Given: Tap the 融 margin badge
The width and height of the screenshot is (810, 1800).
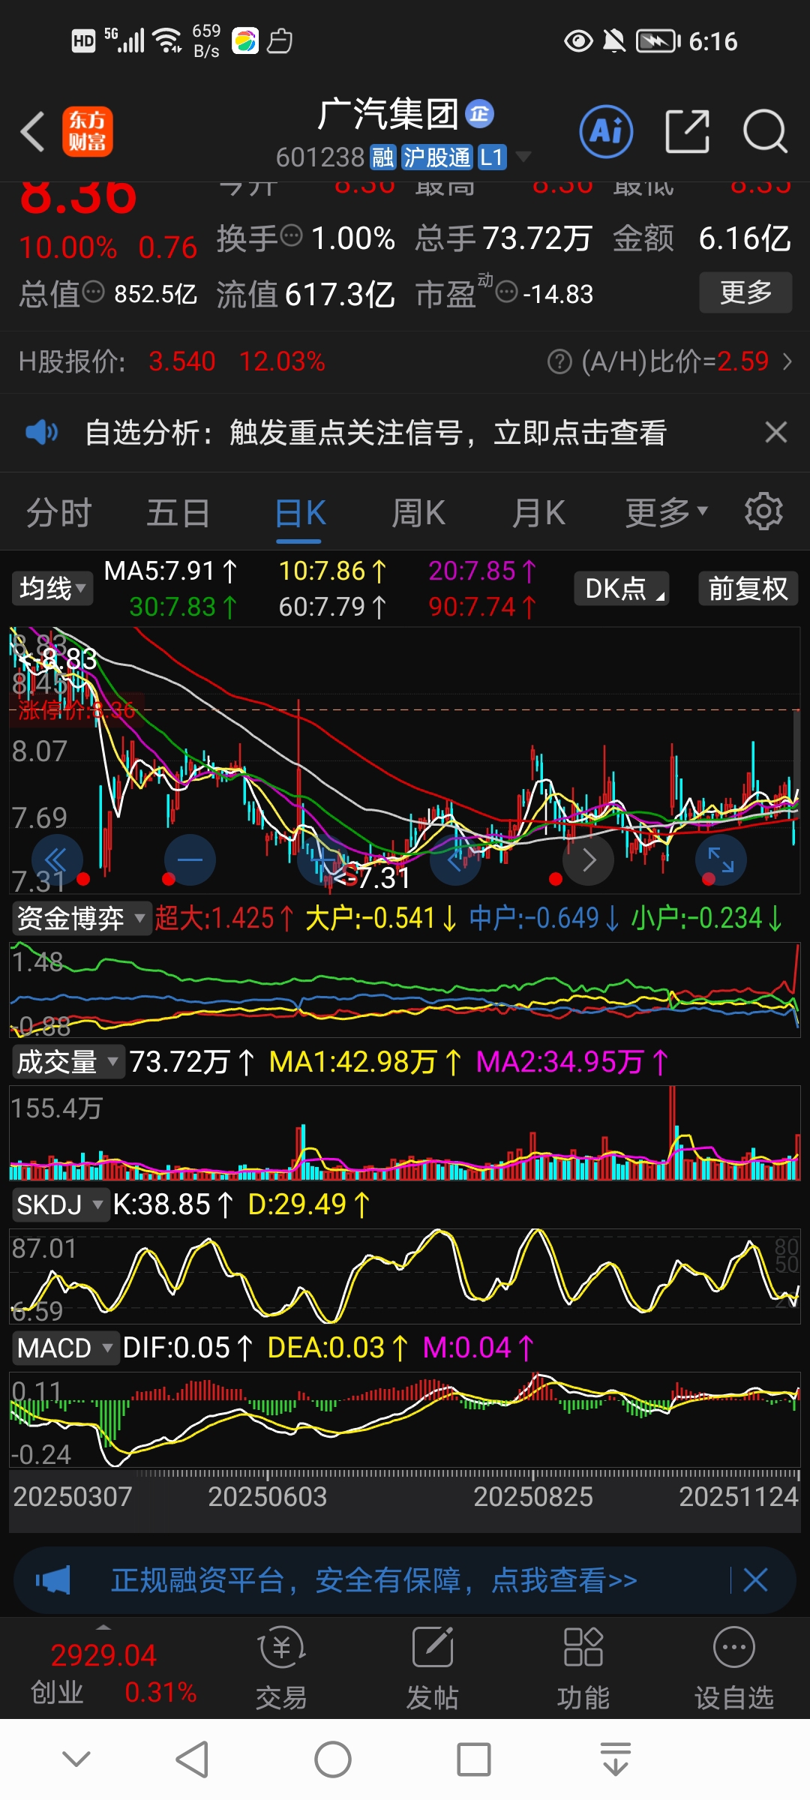Looking at the screenshot, I should (x=382, y=157).
